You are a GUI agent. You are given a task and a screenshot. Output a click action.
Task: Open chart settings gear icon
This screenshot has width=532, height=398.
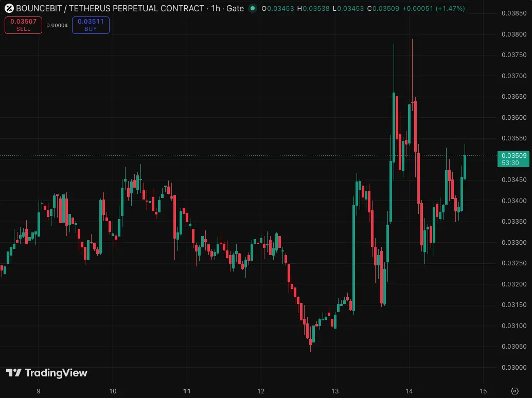pyautogui.click(x=515, y=391)
